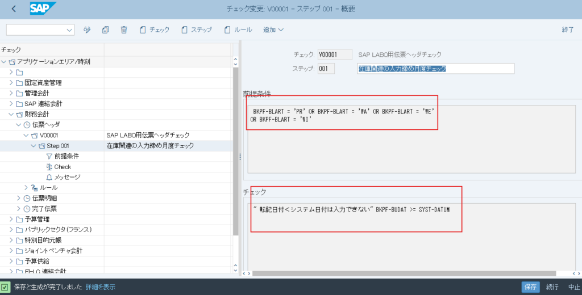582x295 pixels.
Task: Click the 伝票ヘッダ clock icon
Action: pos(27,125)
